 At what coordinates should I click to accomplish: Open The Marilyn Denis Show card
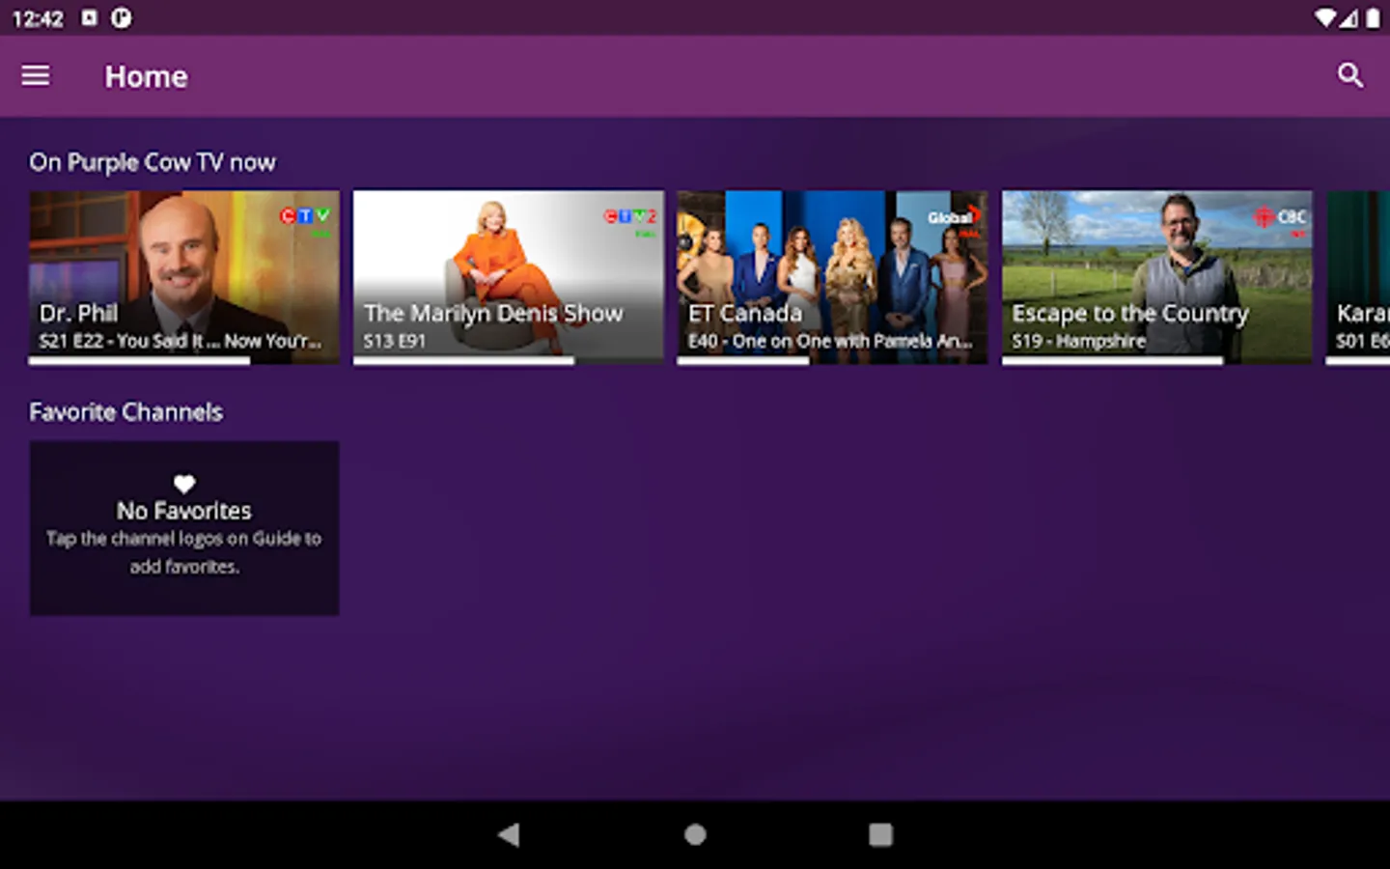(x=509, y=277)
